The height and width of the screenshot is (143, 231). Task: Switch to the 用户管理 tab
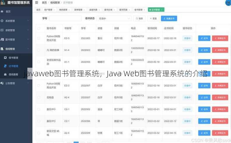(x=48, y=10)
